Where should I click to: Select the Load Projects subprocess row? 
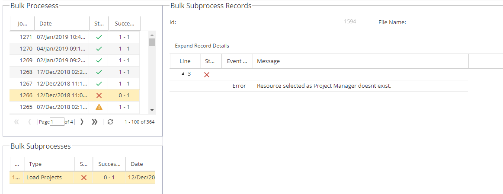pyautogui.click(x=82, y=177)
